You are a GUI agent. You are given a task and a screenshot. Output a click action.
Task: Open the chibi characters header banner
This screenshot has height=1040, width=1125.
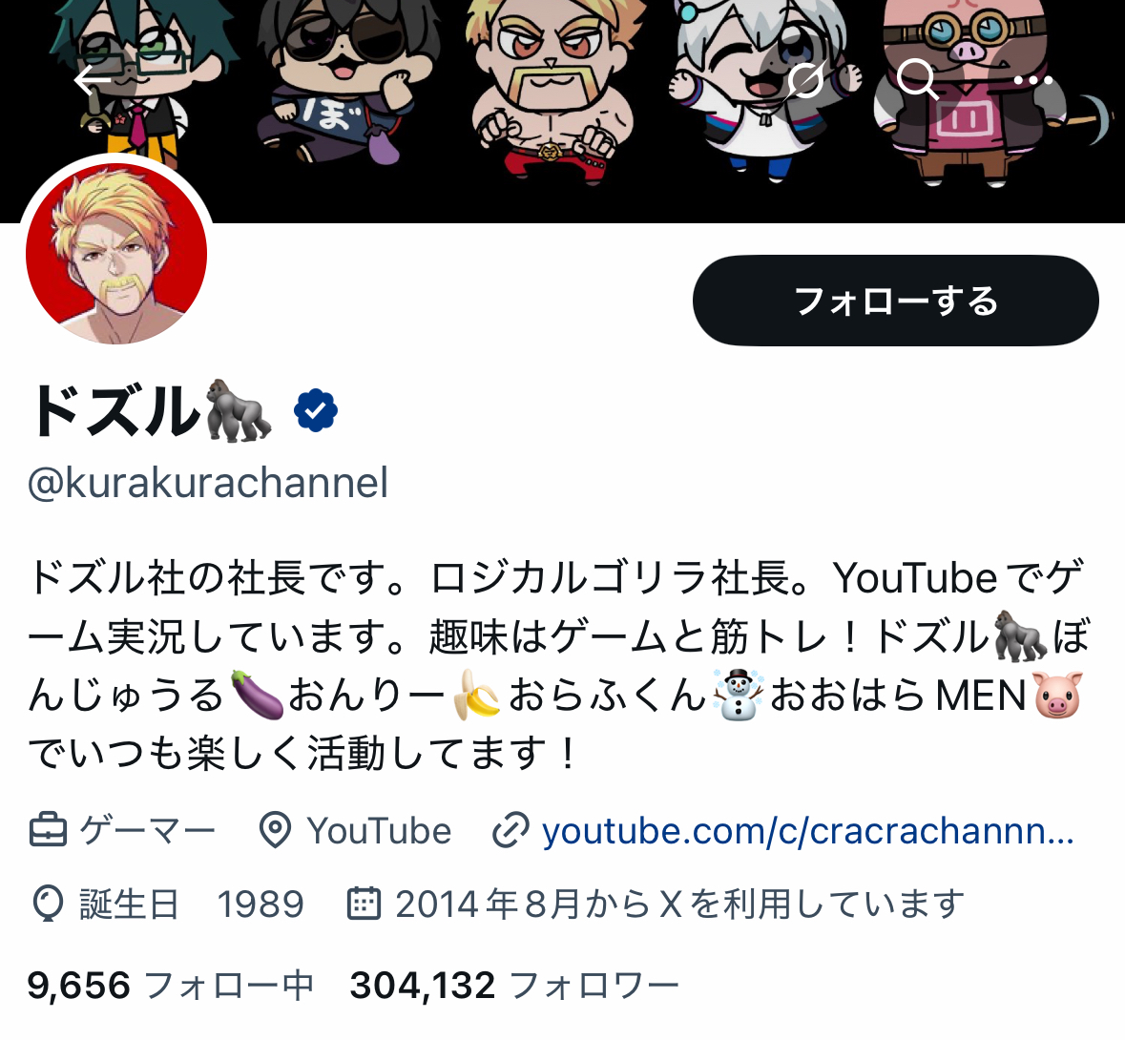click(563, 112)
